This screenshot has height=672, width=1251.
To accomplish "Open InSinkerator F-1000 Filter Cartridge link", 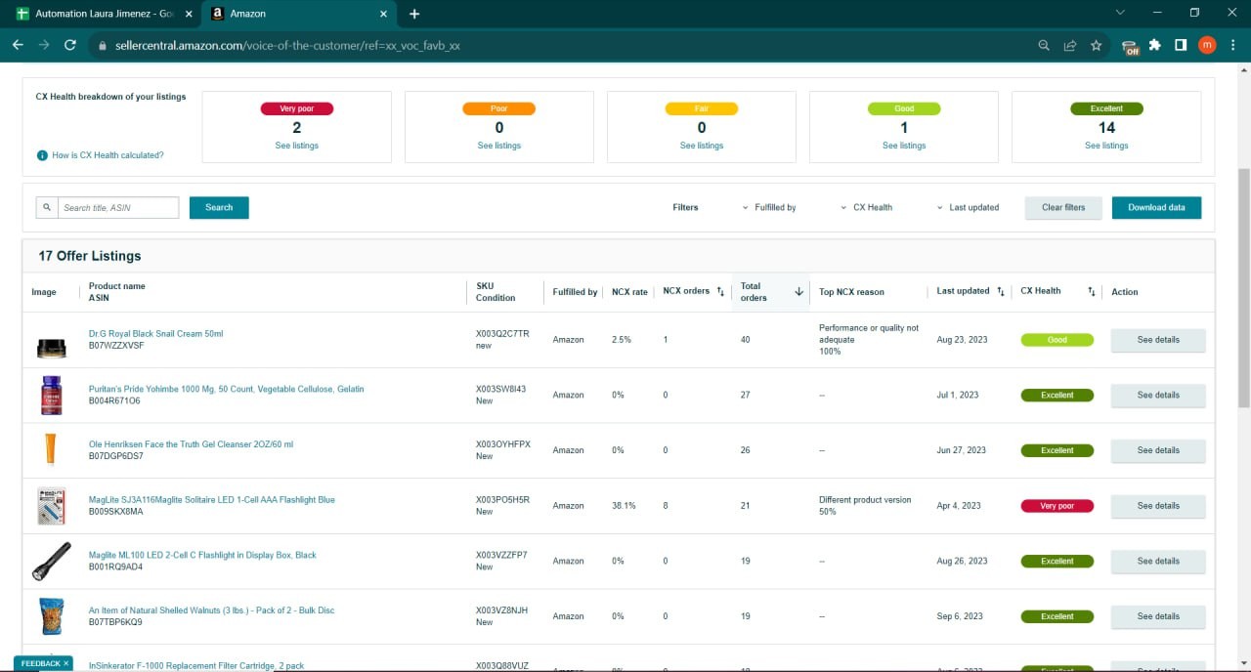I will click(x=195, y=665).
